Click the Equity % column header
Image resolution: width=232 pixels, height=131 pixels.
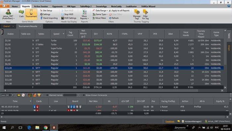tap(220, 101)
